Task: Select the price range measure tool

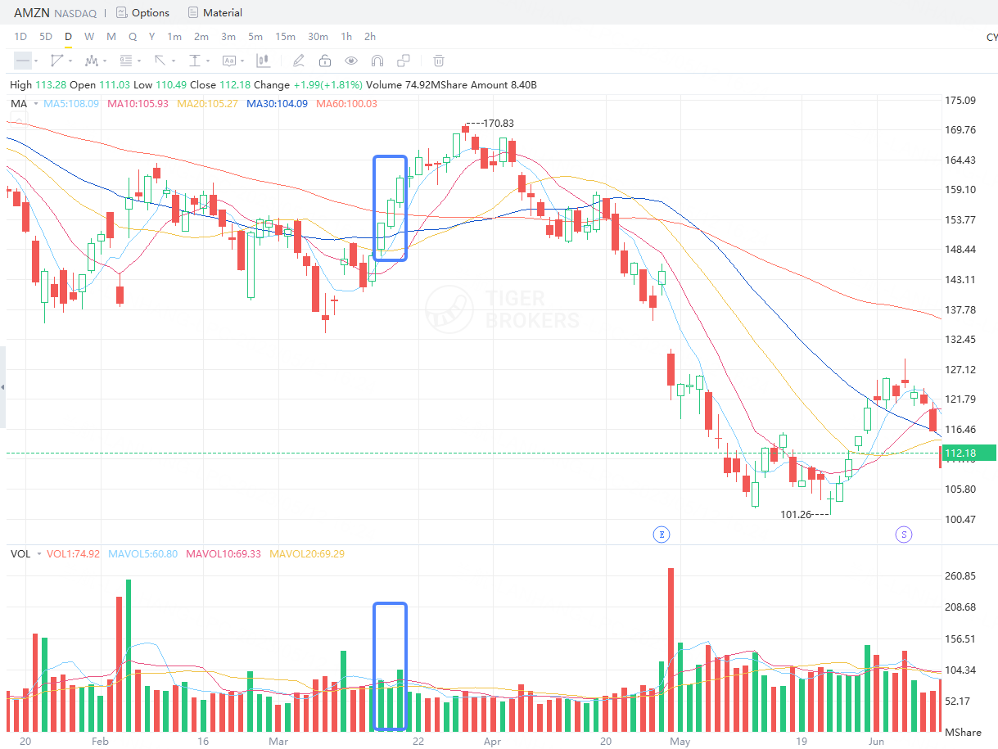Action: tap(195, 61)
